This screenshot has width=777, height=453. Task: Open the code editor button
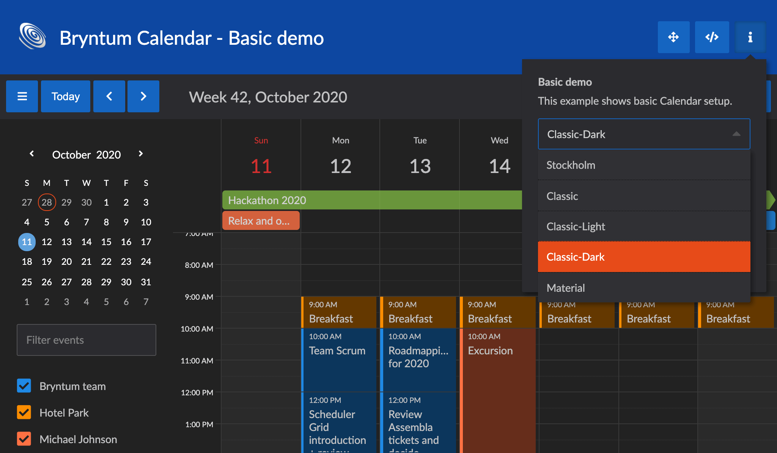(x=712, y=37)
